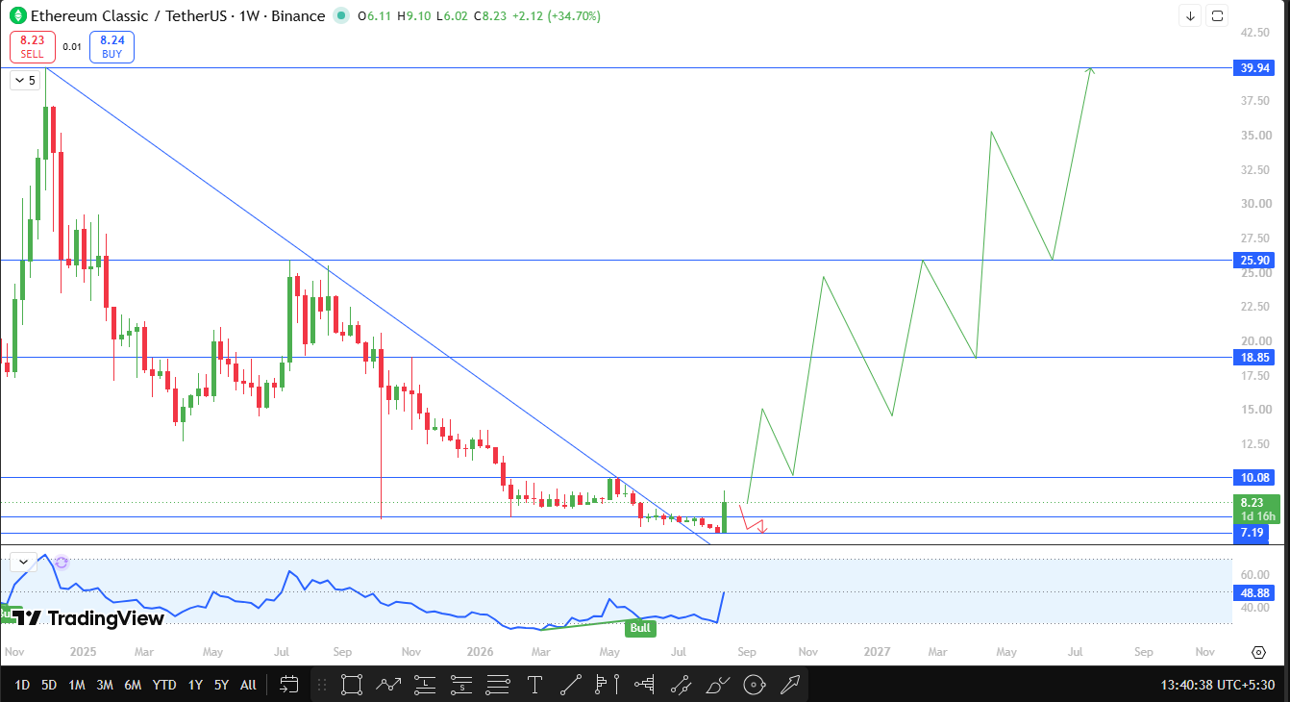Viewport: 1290px width, 702px height.
Task: Set time range to 1D
Action: (22, 685)
